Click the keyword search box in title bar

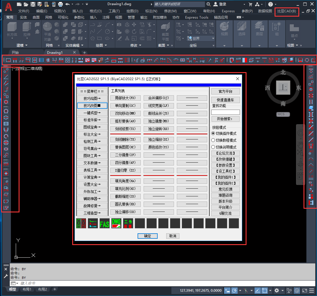point(179,4)
